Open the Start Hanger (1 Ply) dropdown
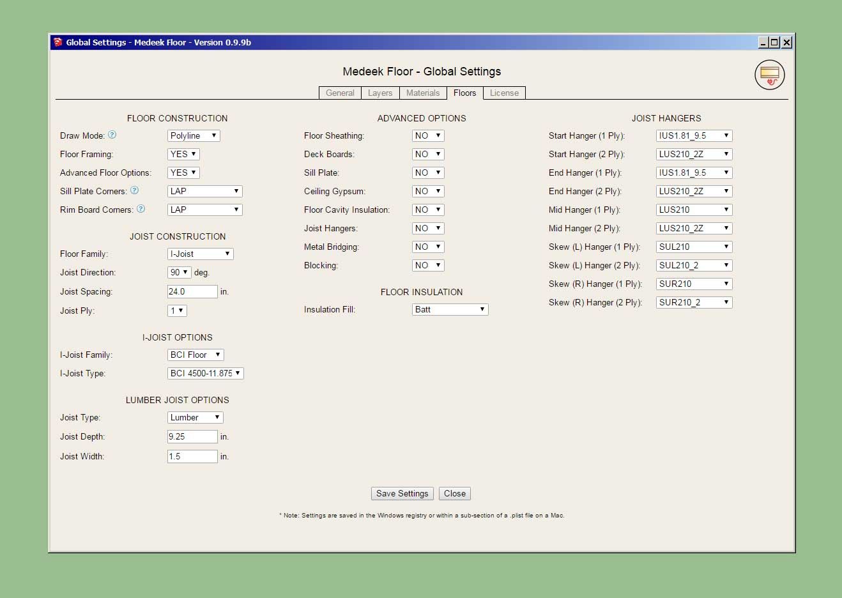This screenshot has width=842, height=598. click(694, 135)
